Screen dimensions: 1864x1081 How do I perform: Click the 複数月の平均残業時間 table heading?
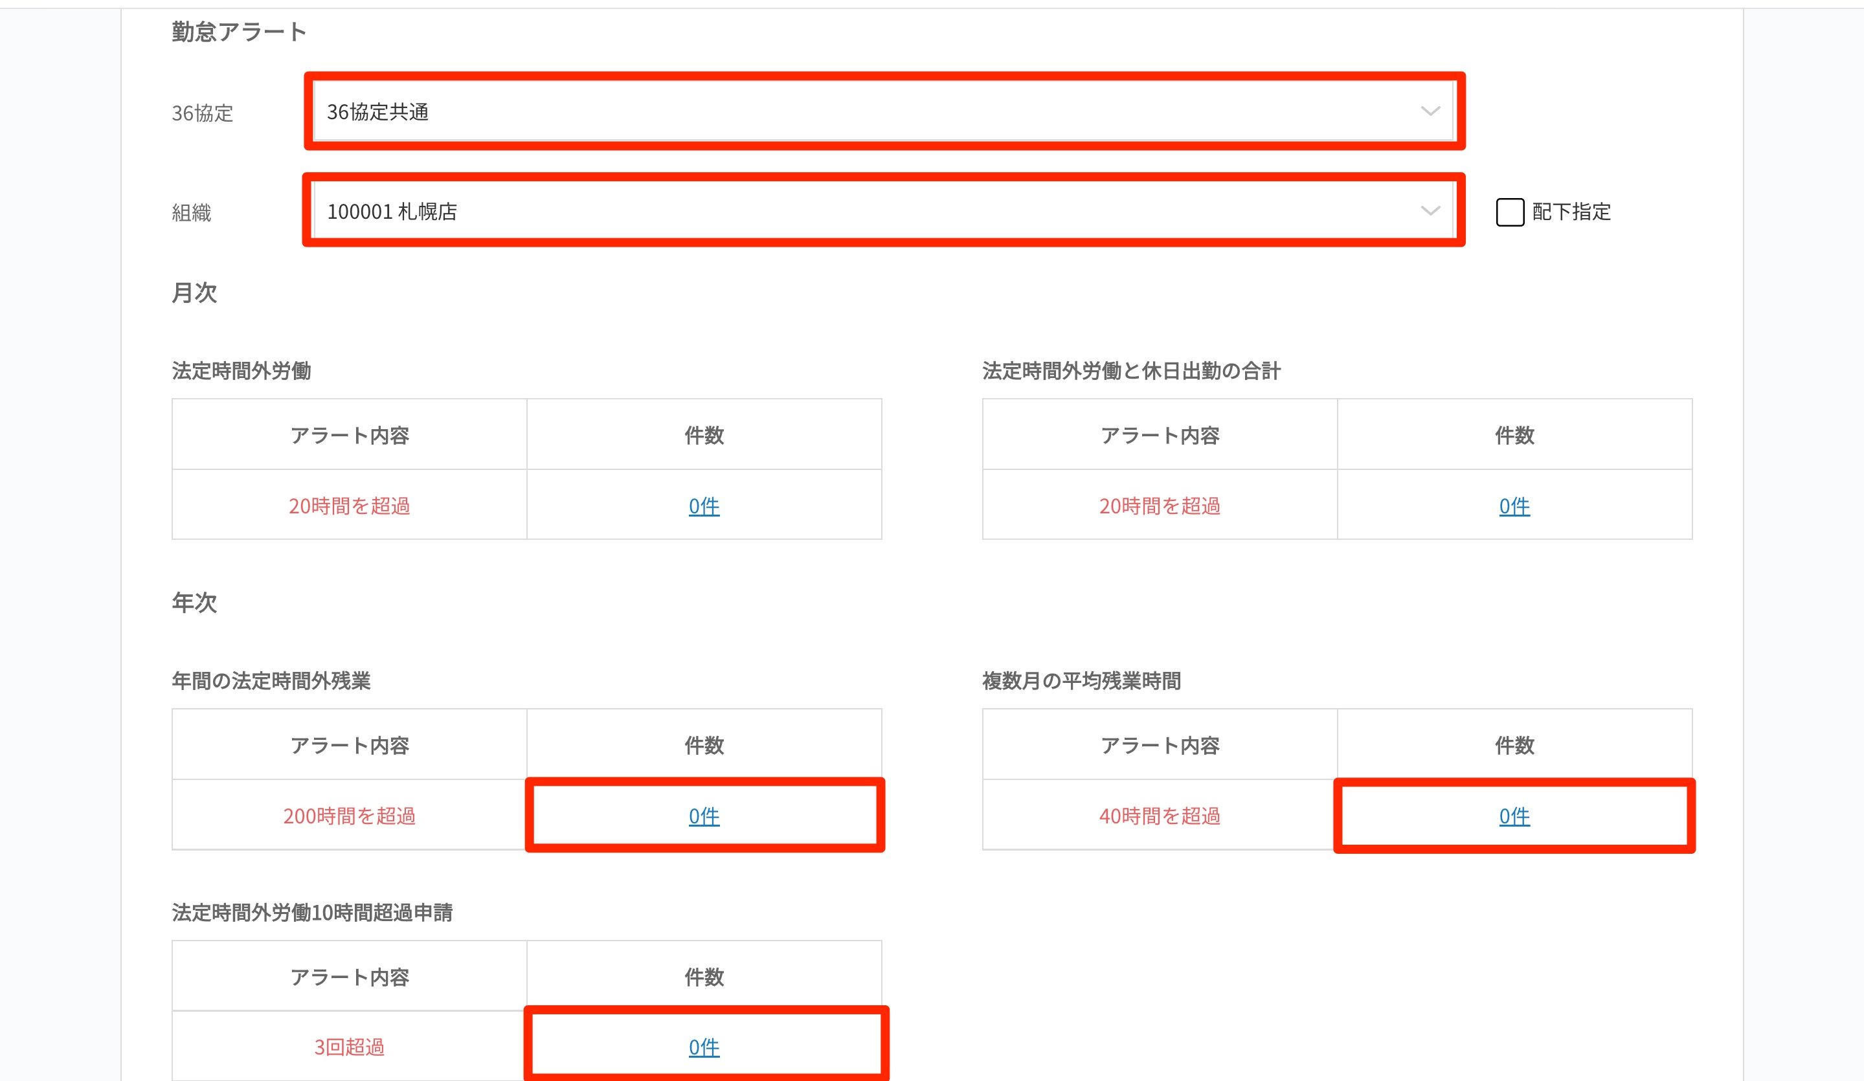[x=1081, y=680]
